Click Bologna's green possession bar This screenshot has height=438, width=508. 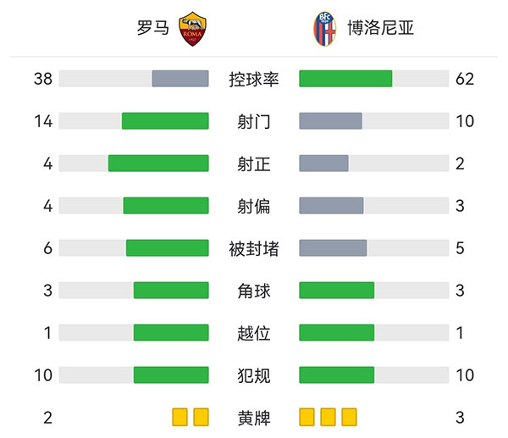point(345,79)
